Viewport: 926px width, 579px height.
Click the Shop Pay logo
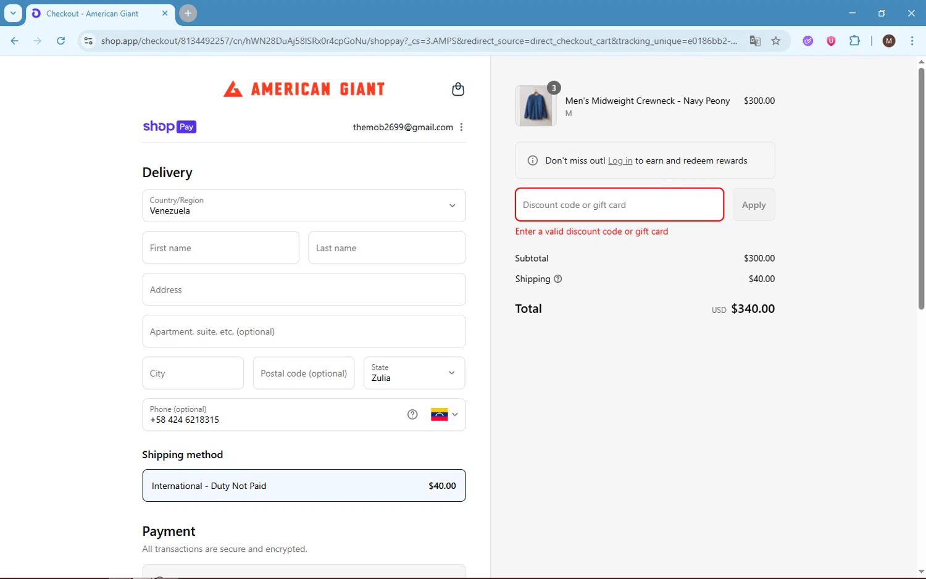169,127
